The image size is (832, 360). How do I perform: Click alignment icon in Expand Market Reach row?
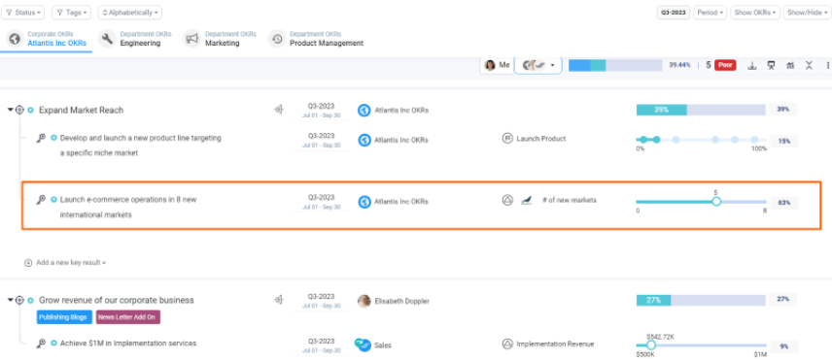pos(278,110)
